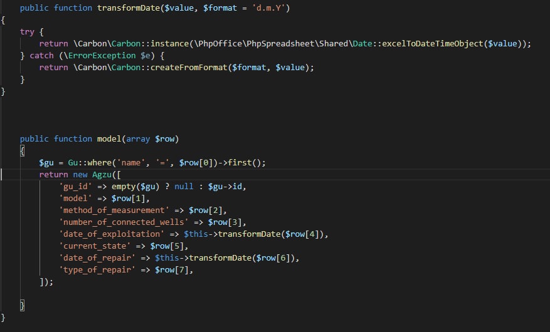550x332 pixels.
Task: Click the Agzu class name
Action: (102, 175)
